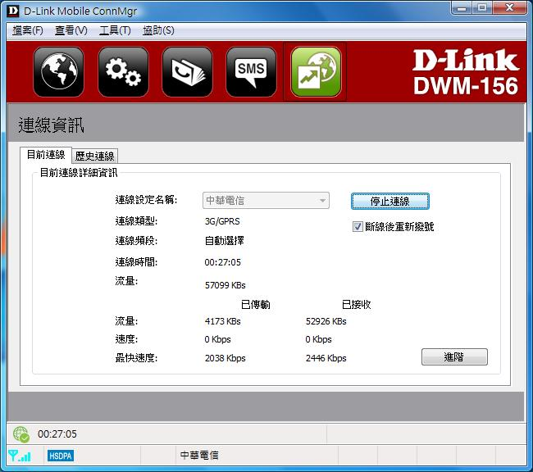Open the 協助(S) menu
This screenshot has width=533, height=472.
tap(158, 30)
